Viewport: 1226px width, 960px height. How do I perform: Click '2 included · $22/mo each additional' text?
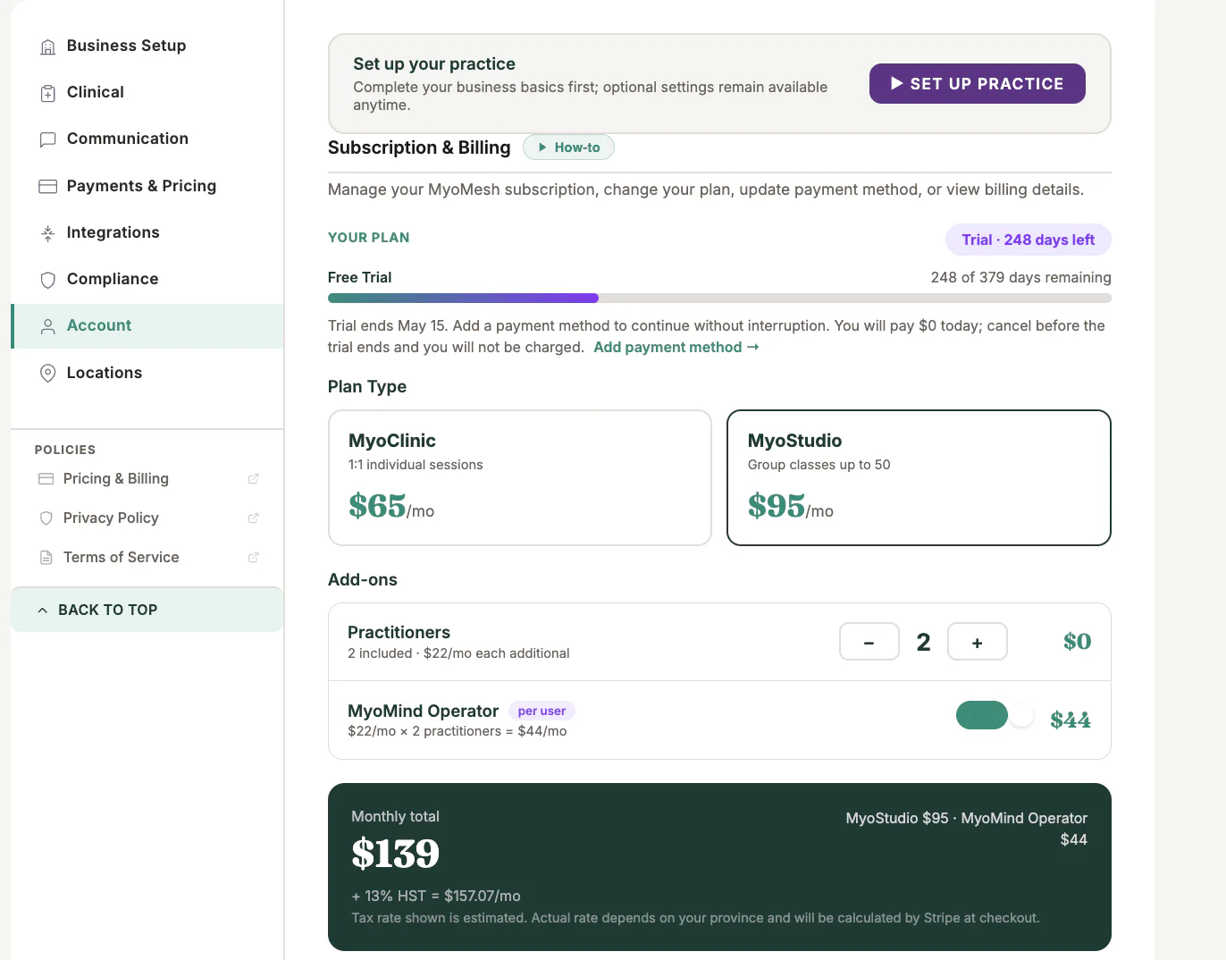click(x=458, y=653)
